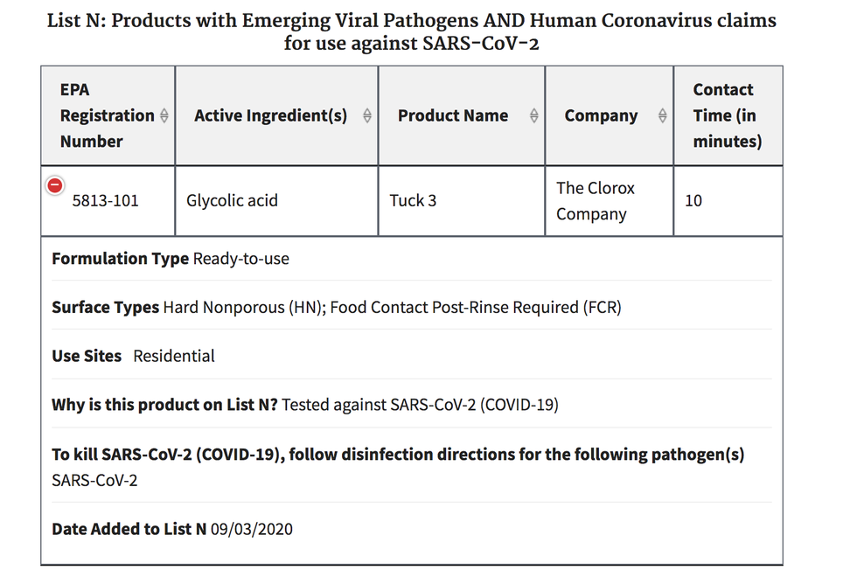
Task: Select The Clorox Company cell
Action: 610,201
